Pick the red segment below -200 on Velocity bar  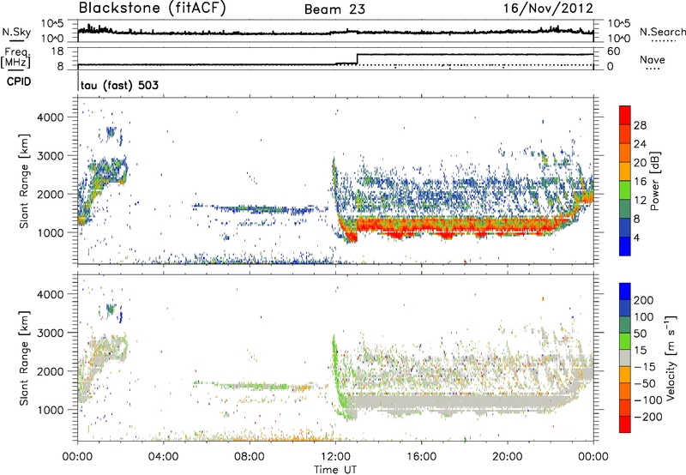(x=625, y=424)
